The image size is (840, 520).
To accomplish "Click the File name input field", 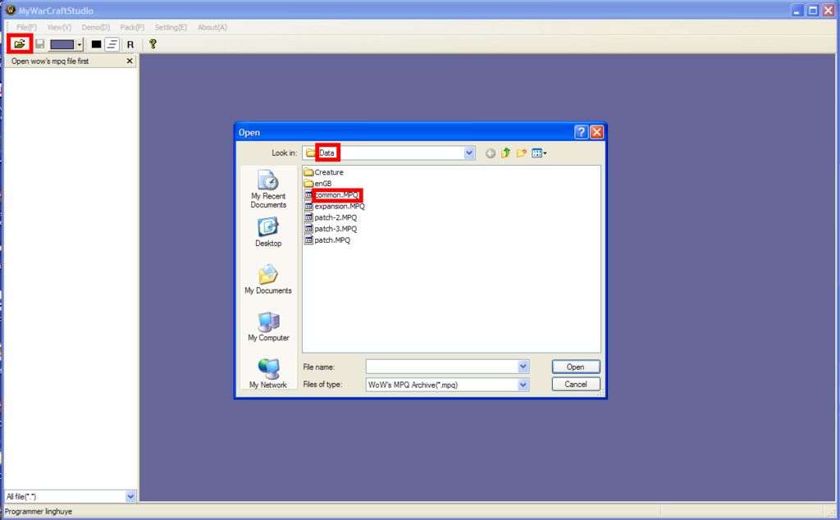I will [x=441, y=367].
